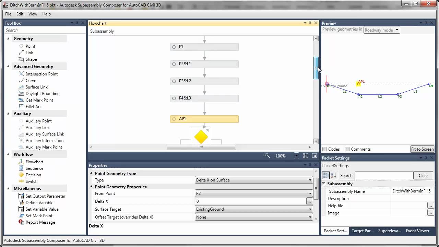
Task: Click the Delta X value field
Action: point(251,201)
